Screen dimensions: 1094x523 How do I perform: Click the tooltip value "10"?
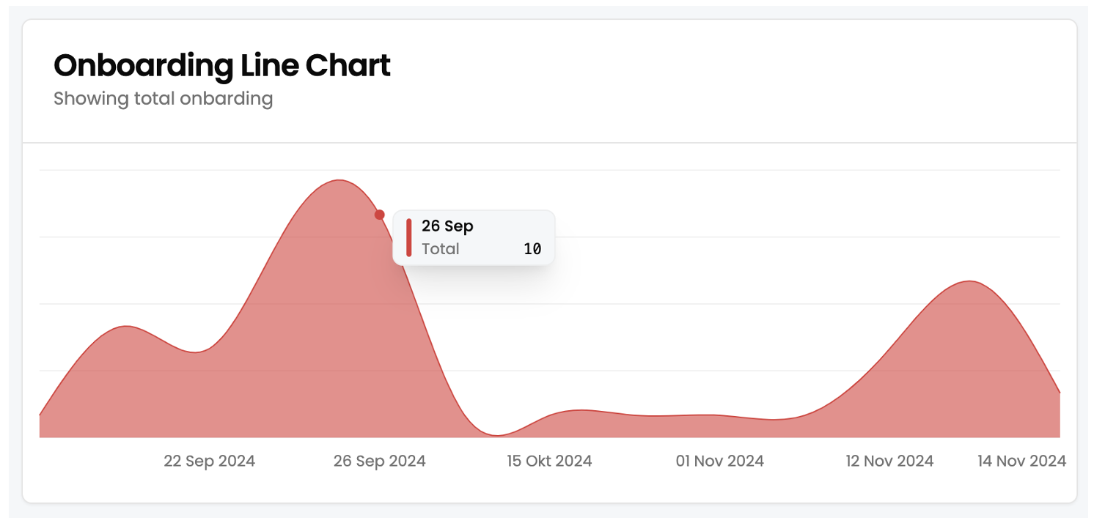(532, 249)
